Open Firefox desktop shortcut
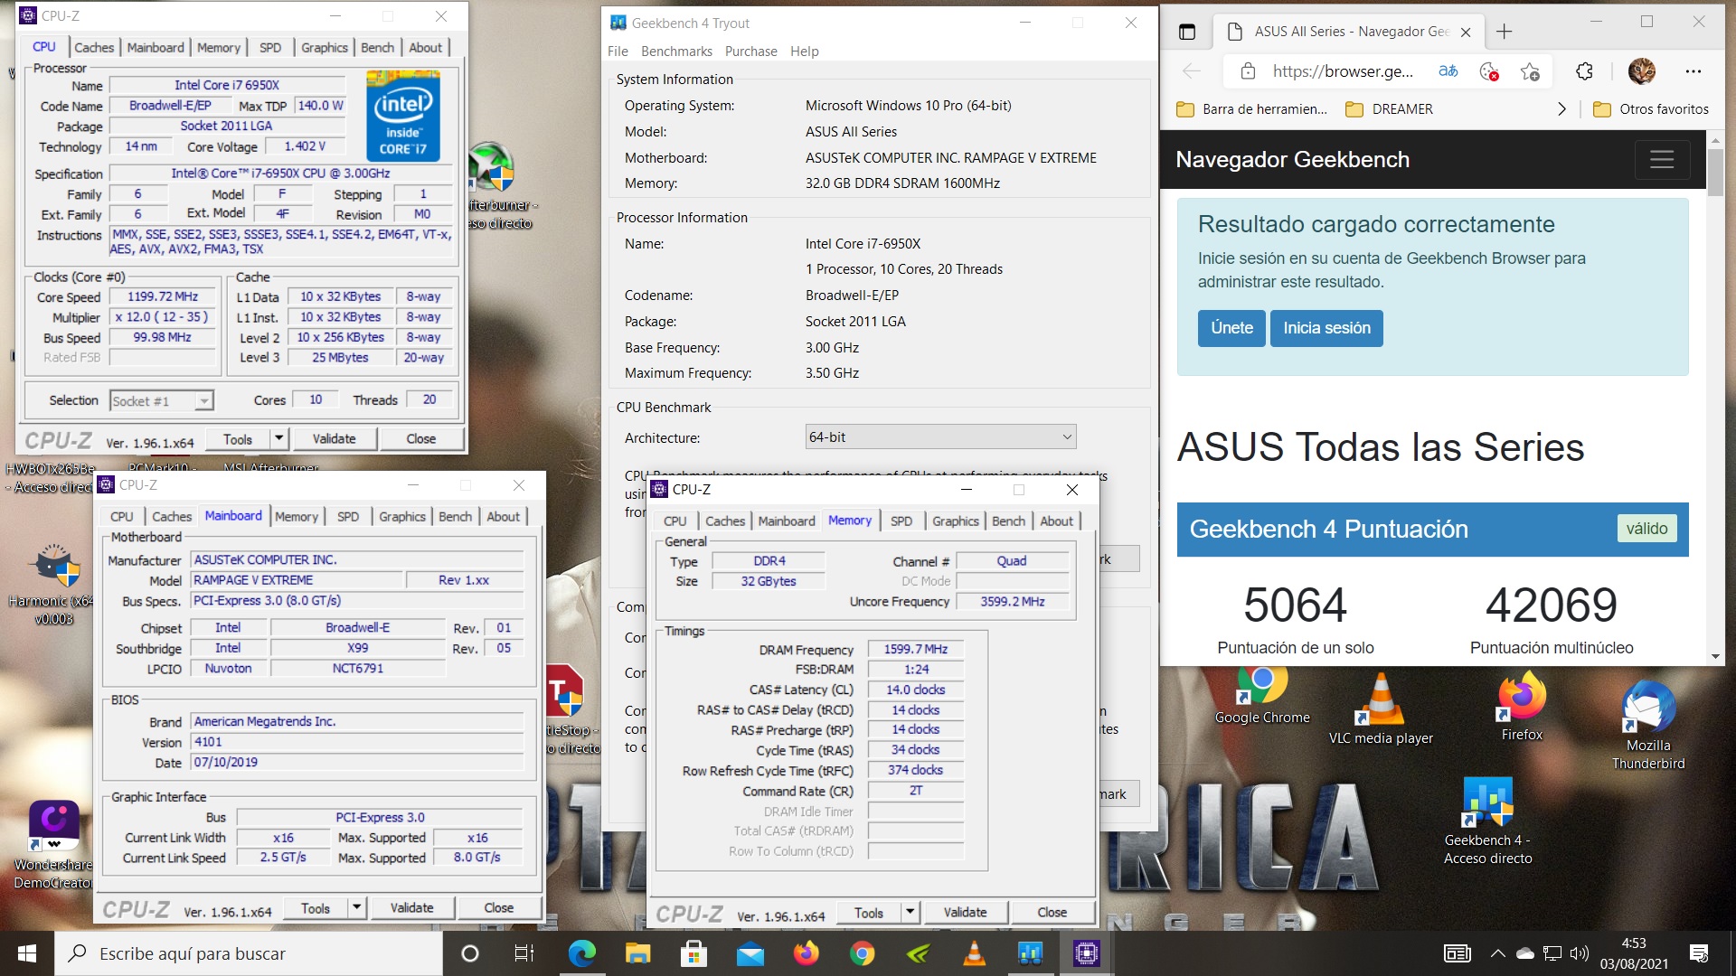The width and height of the screenshot is (1736, 976). click(x=1522, y=708)
